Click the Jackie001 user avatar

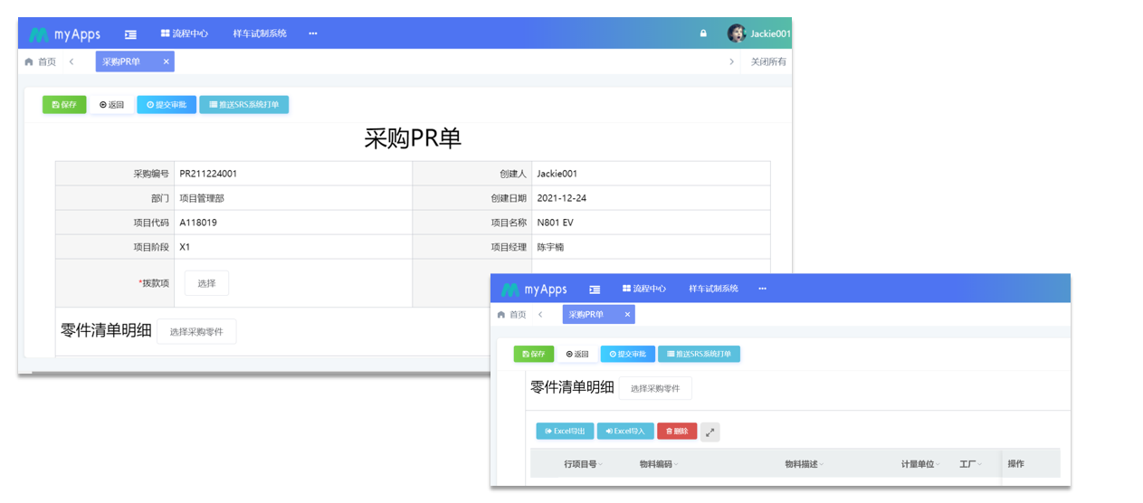(737, 33)
